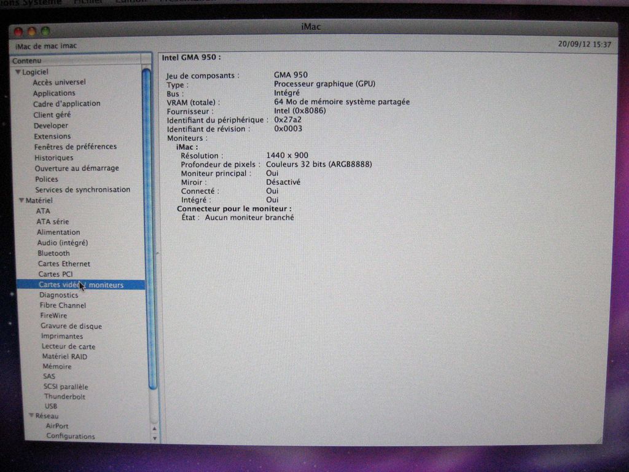Open Imprimantes entry
629x472 pixels.
(62, 336)
